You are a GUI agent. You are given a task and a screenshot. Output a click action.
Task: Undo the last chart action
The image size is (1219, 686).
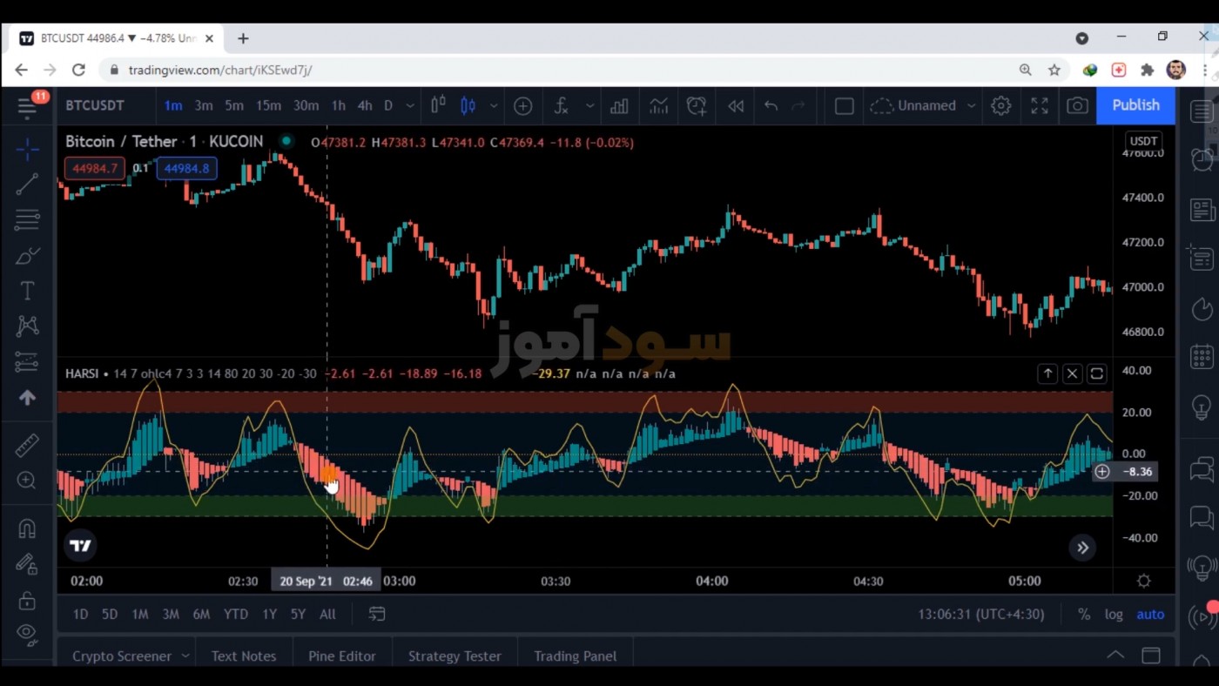(x=771, y=105)
